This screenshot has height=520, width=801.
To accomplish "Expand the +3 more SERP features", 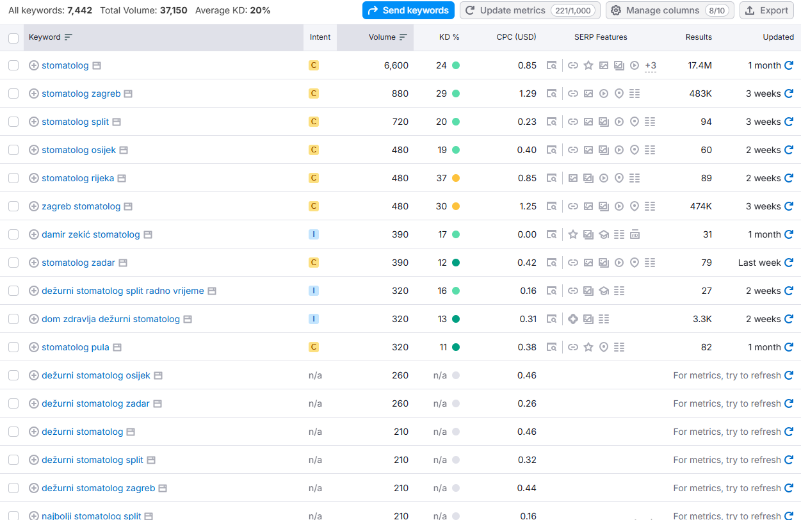I will pos(651,65).
